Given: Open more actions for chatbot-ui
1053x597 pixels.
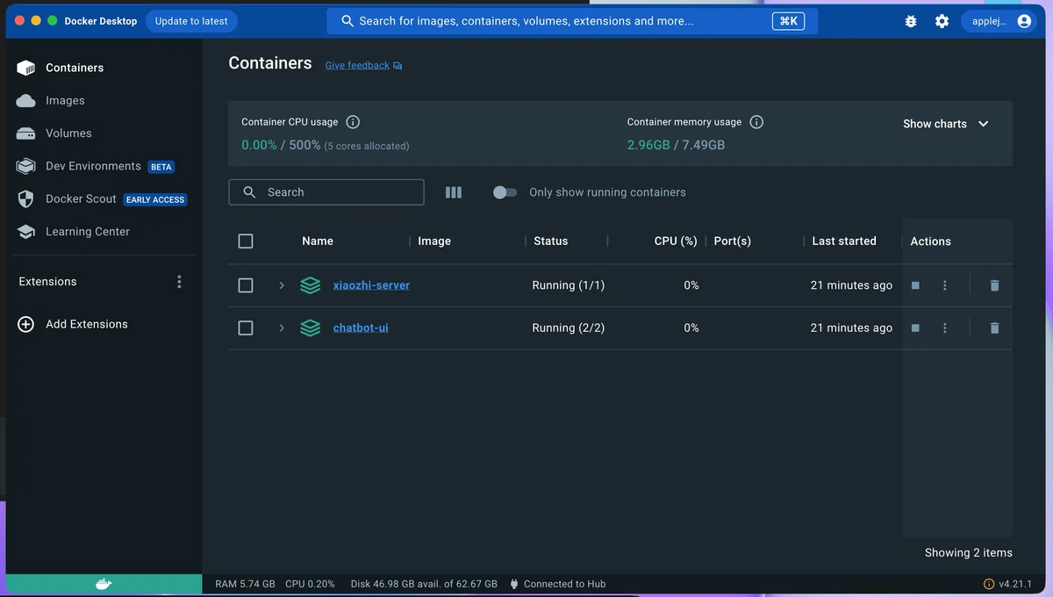Looking at the screenshot, I should pos(945,327).
